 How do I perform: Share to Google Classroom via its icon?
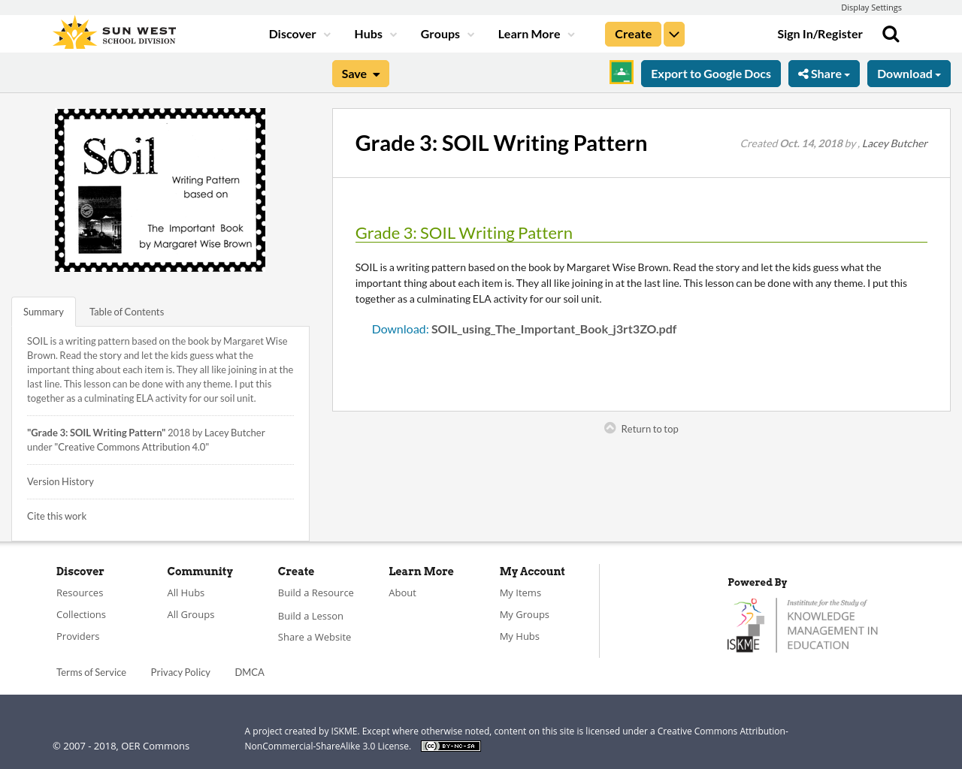coord(621,74)
